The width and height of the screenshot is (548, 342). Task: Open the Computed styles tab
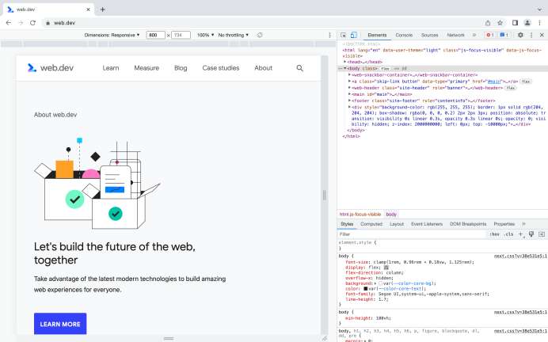click(371, 224)
